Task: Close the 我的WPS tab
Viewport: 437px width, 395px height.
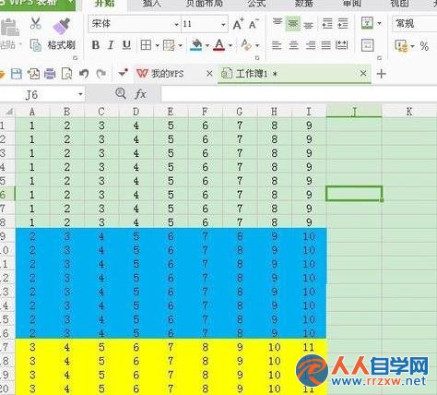Action: pyautogui.click(x=209, y=74)
